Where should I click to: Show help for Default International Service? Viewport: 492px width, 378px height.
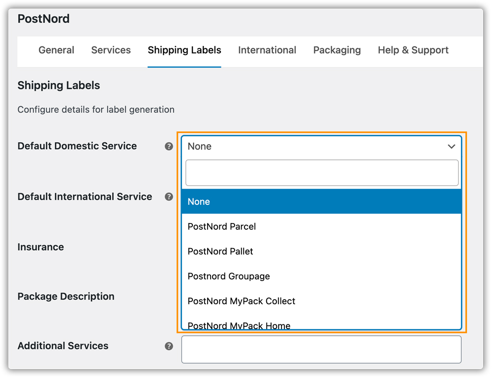(169, 197)
